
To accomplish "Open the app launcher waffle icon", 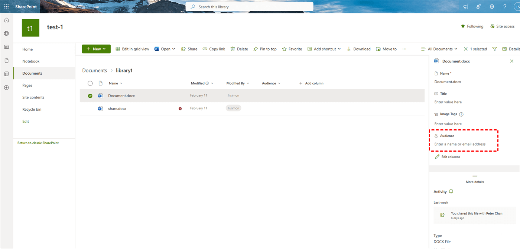I will point(6,7).
